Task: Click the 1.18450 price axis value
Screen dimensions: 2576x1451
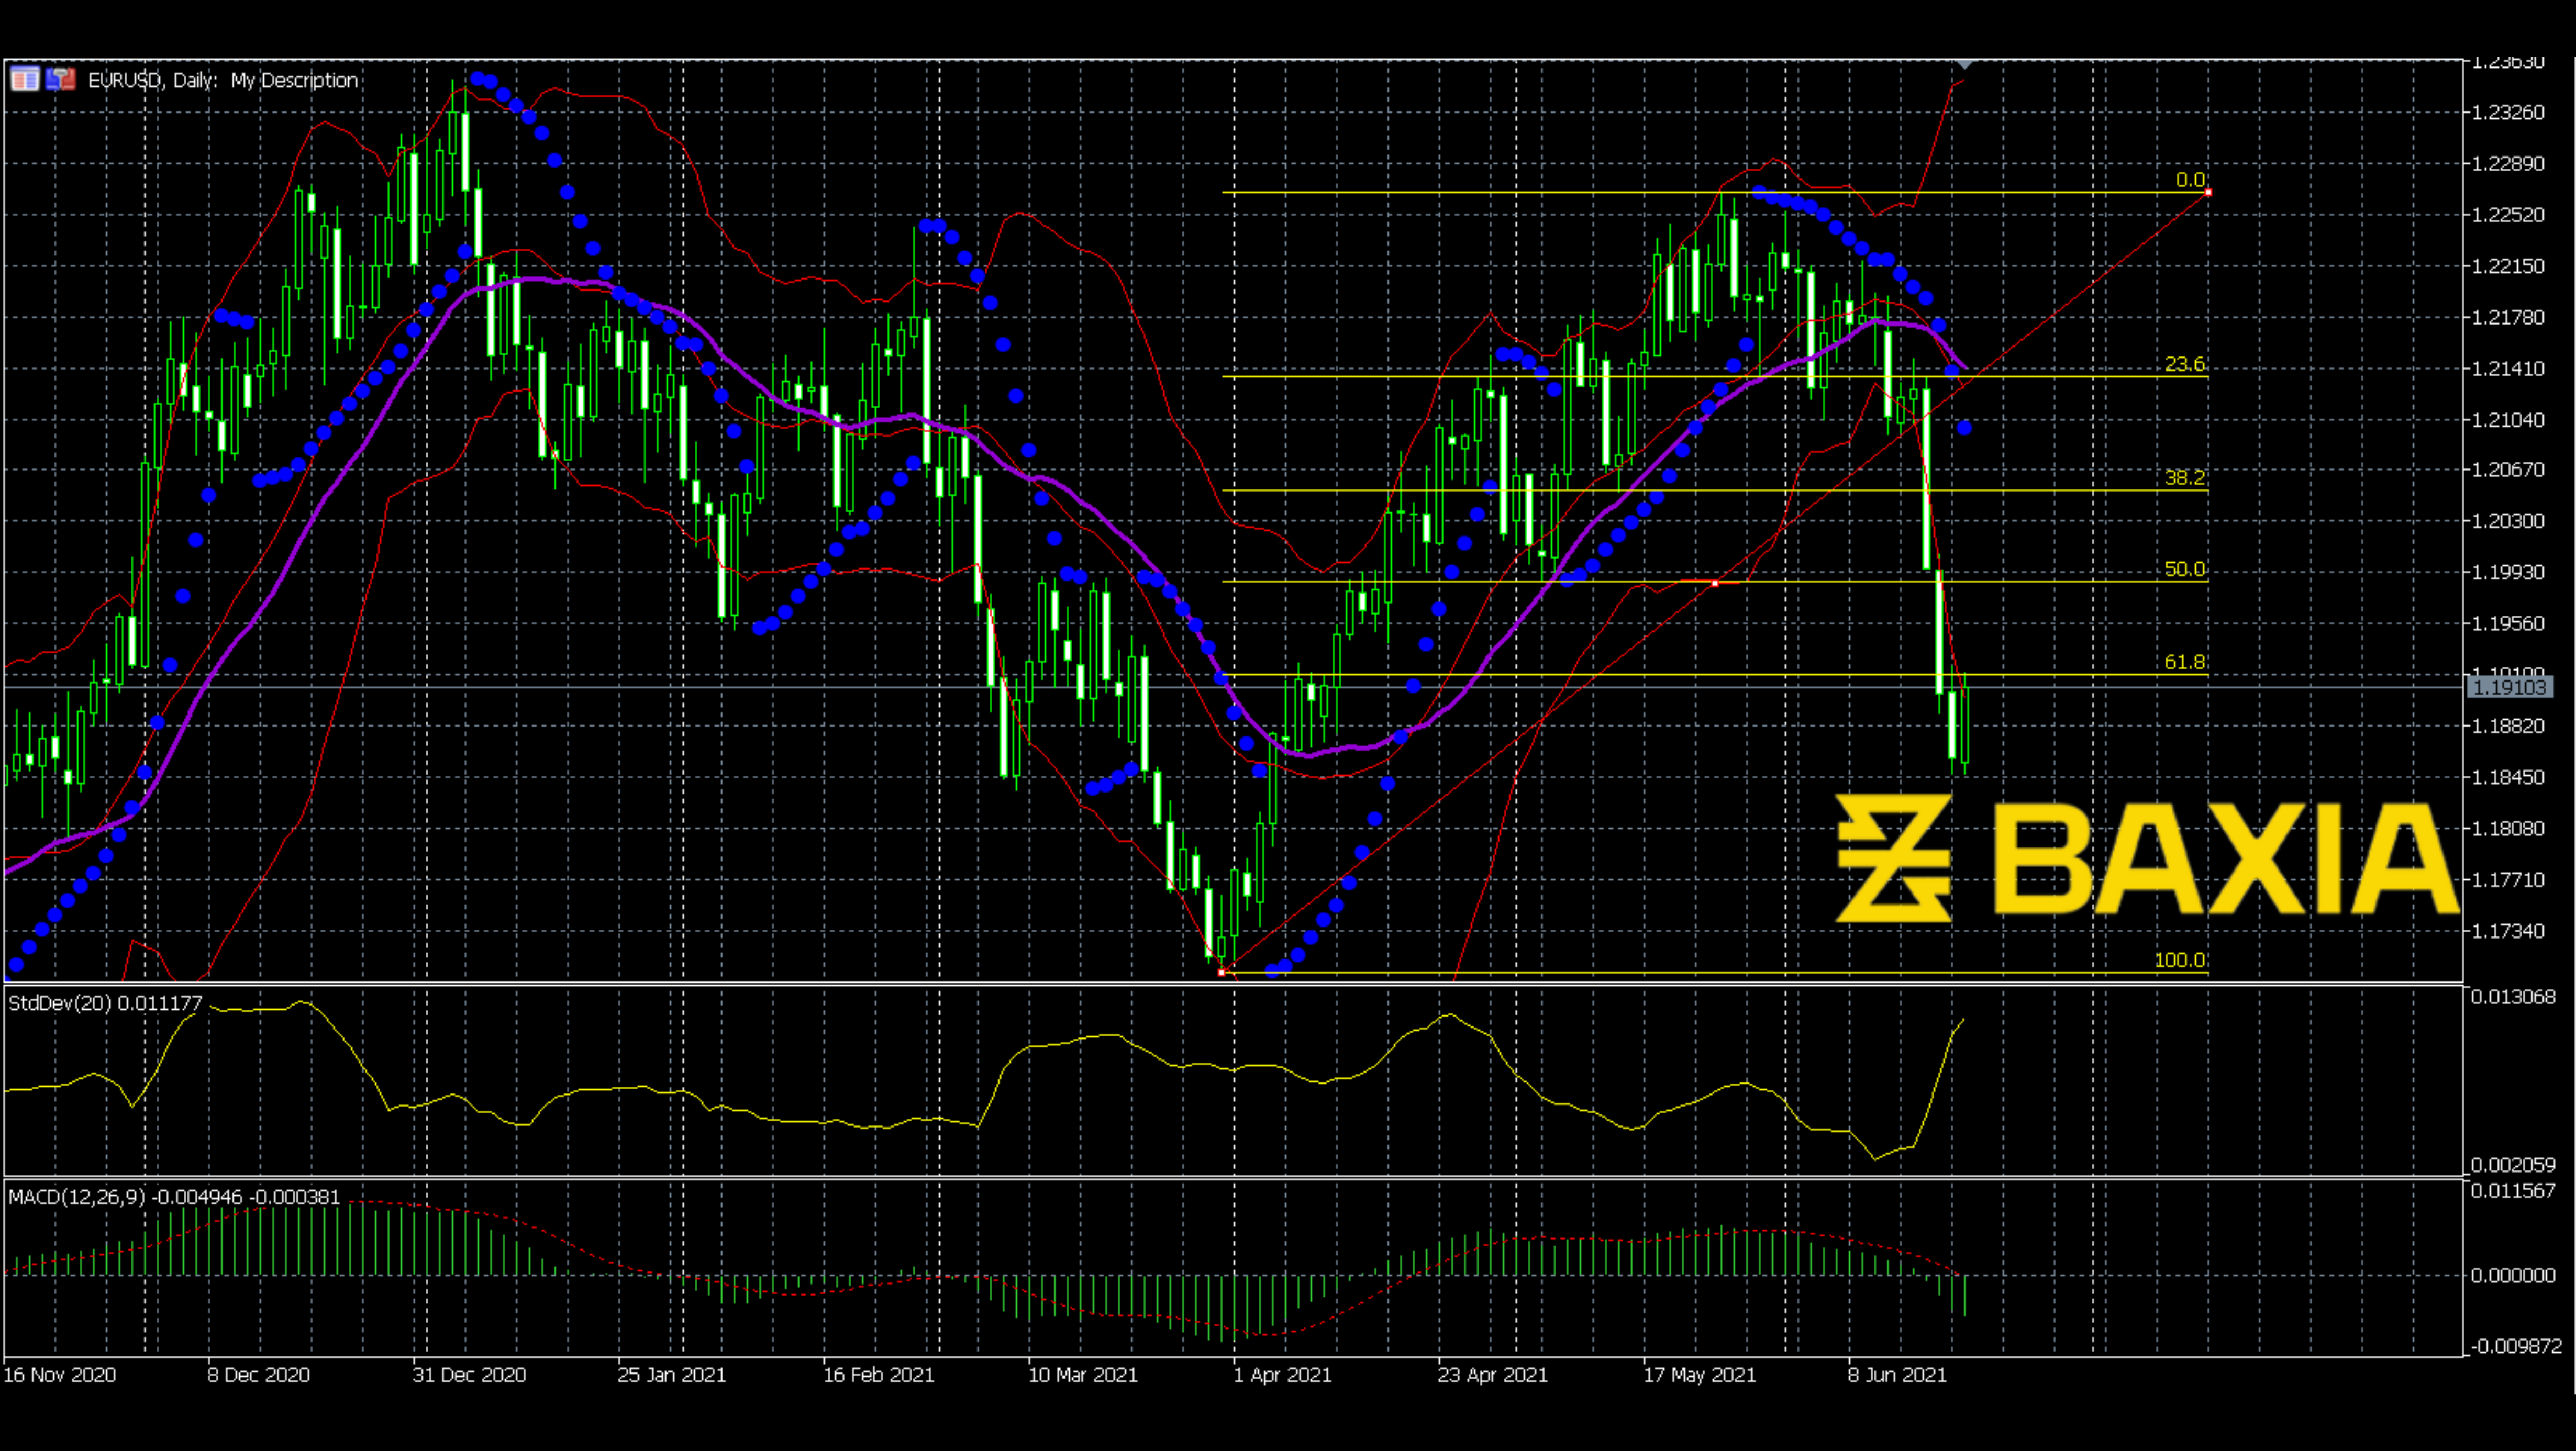Action: point(2508,777)
